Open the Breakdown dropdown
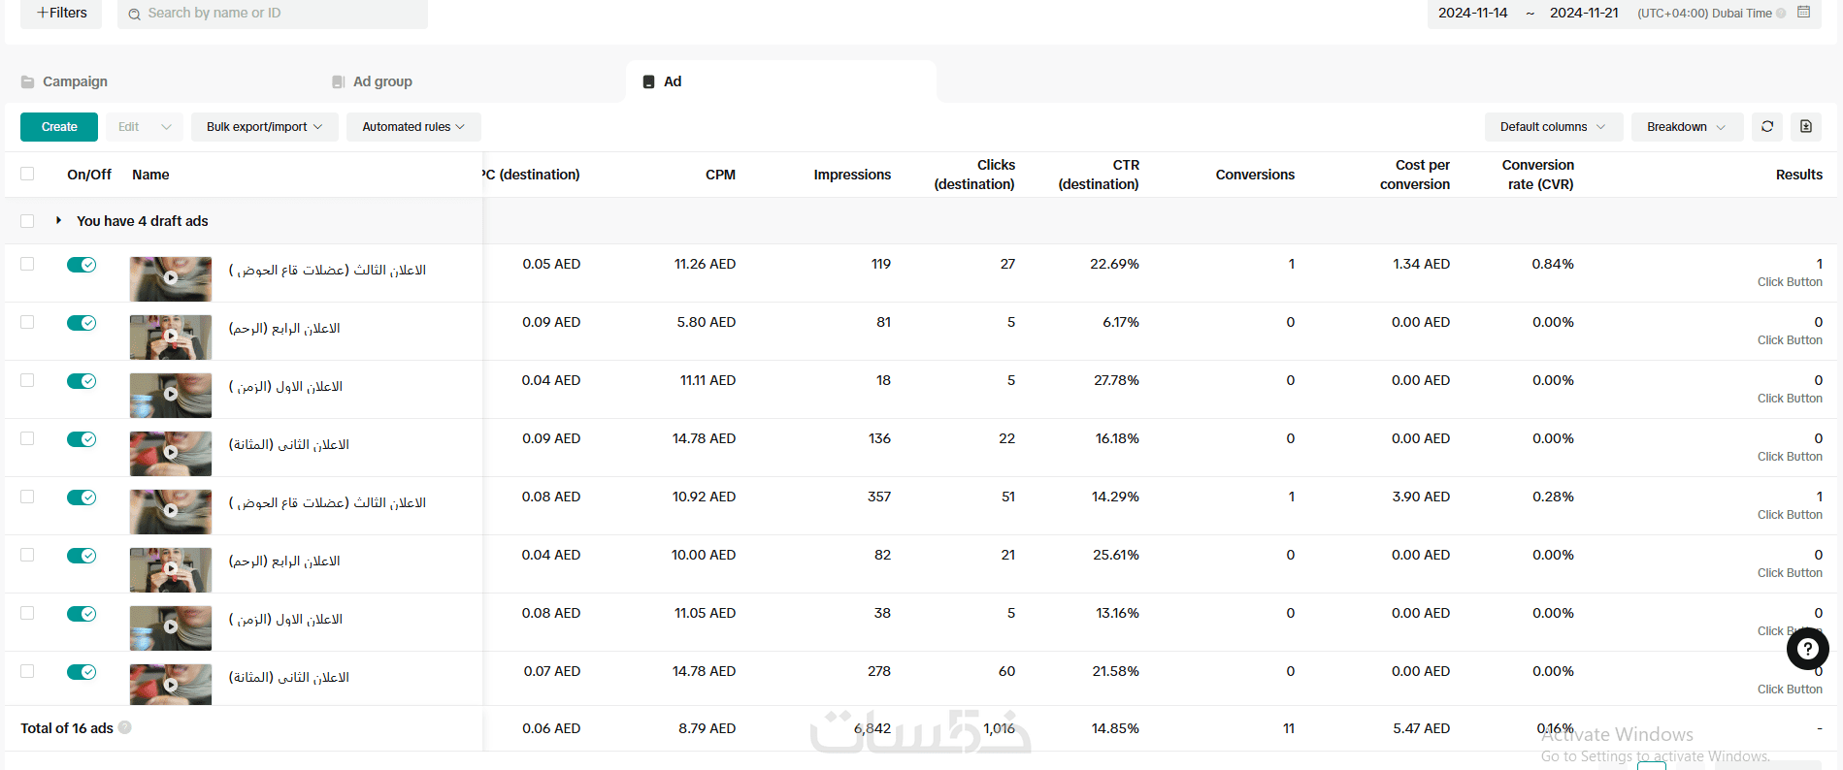Image resolution: width=1843 pixels, height=770 pixels. coord(1686,127)
